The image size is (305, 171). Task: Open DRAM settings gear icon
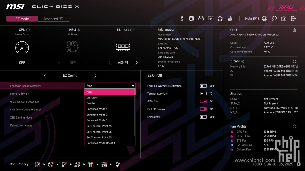tap(294, 61)
